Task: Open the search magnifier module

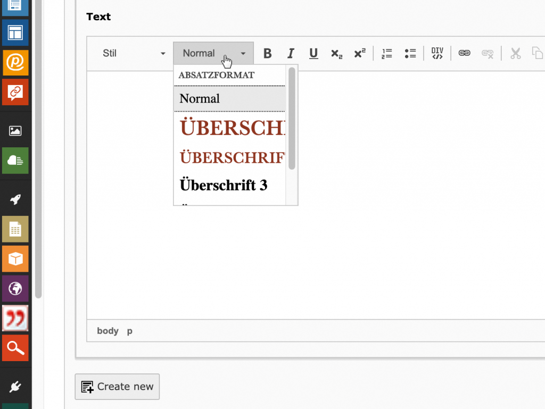Action: [15, 348]
